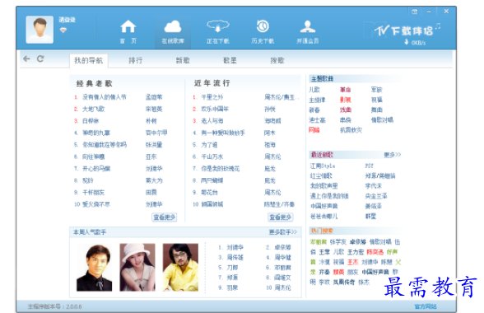Switch to the 新歌 tab
Image resolution: width=484 pixels, height=313 pixels.
(x=183, y=60)
